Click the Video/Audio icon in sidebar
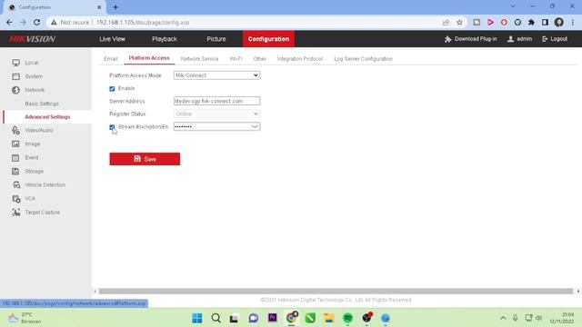 16,130
